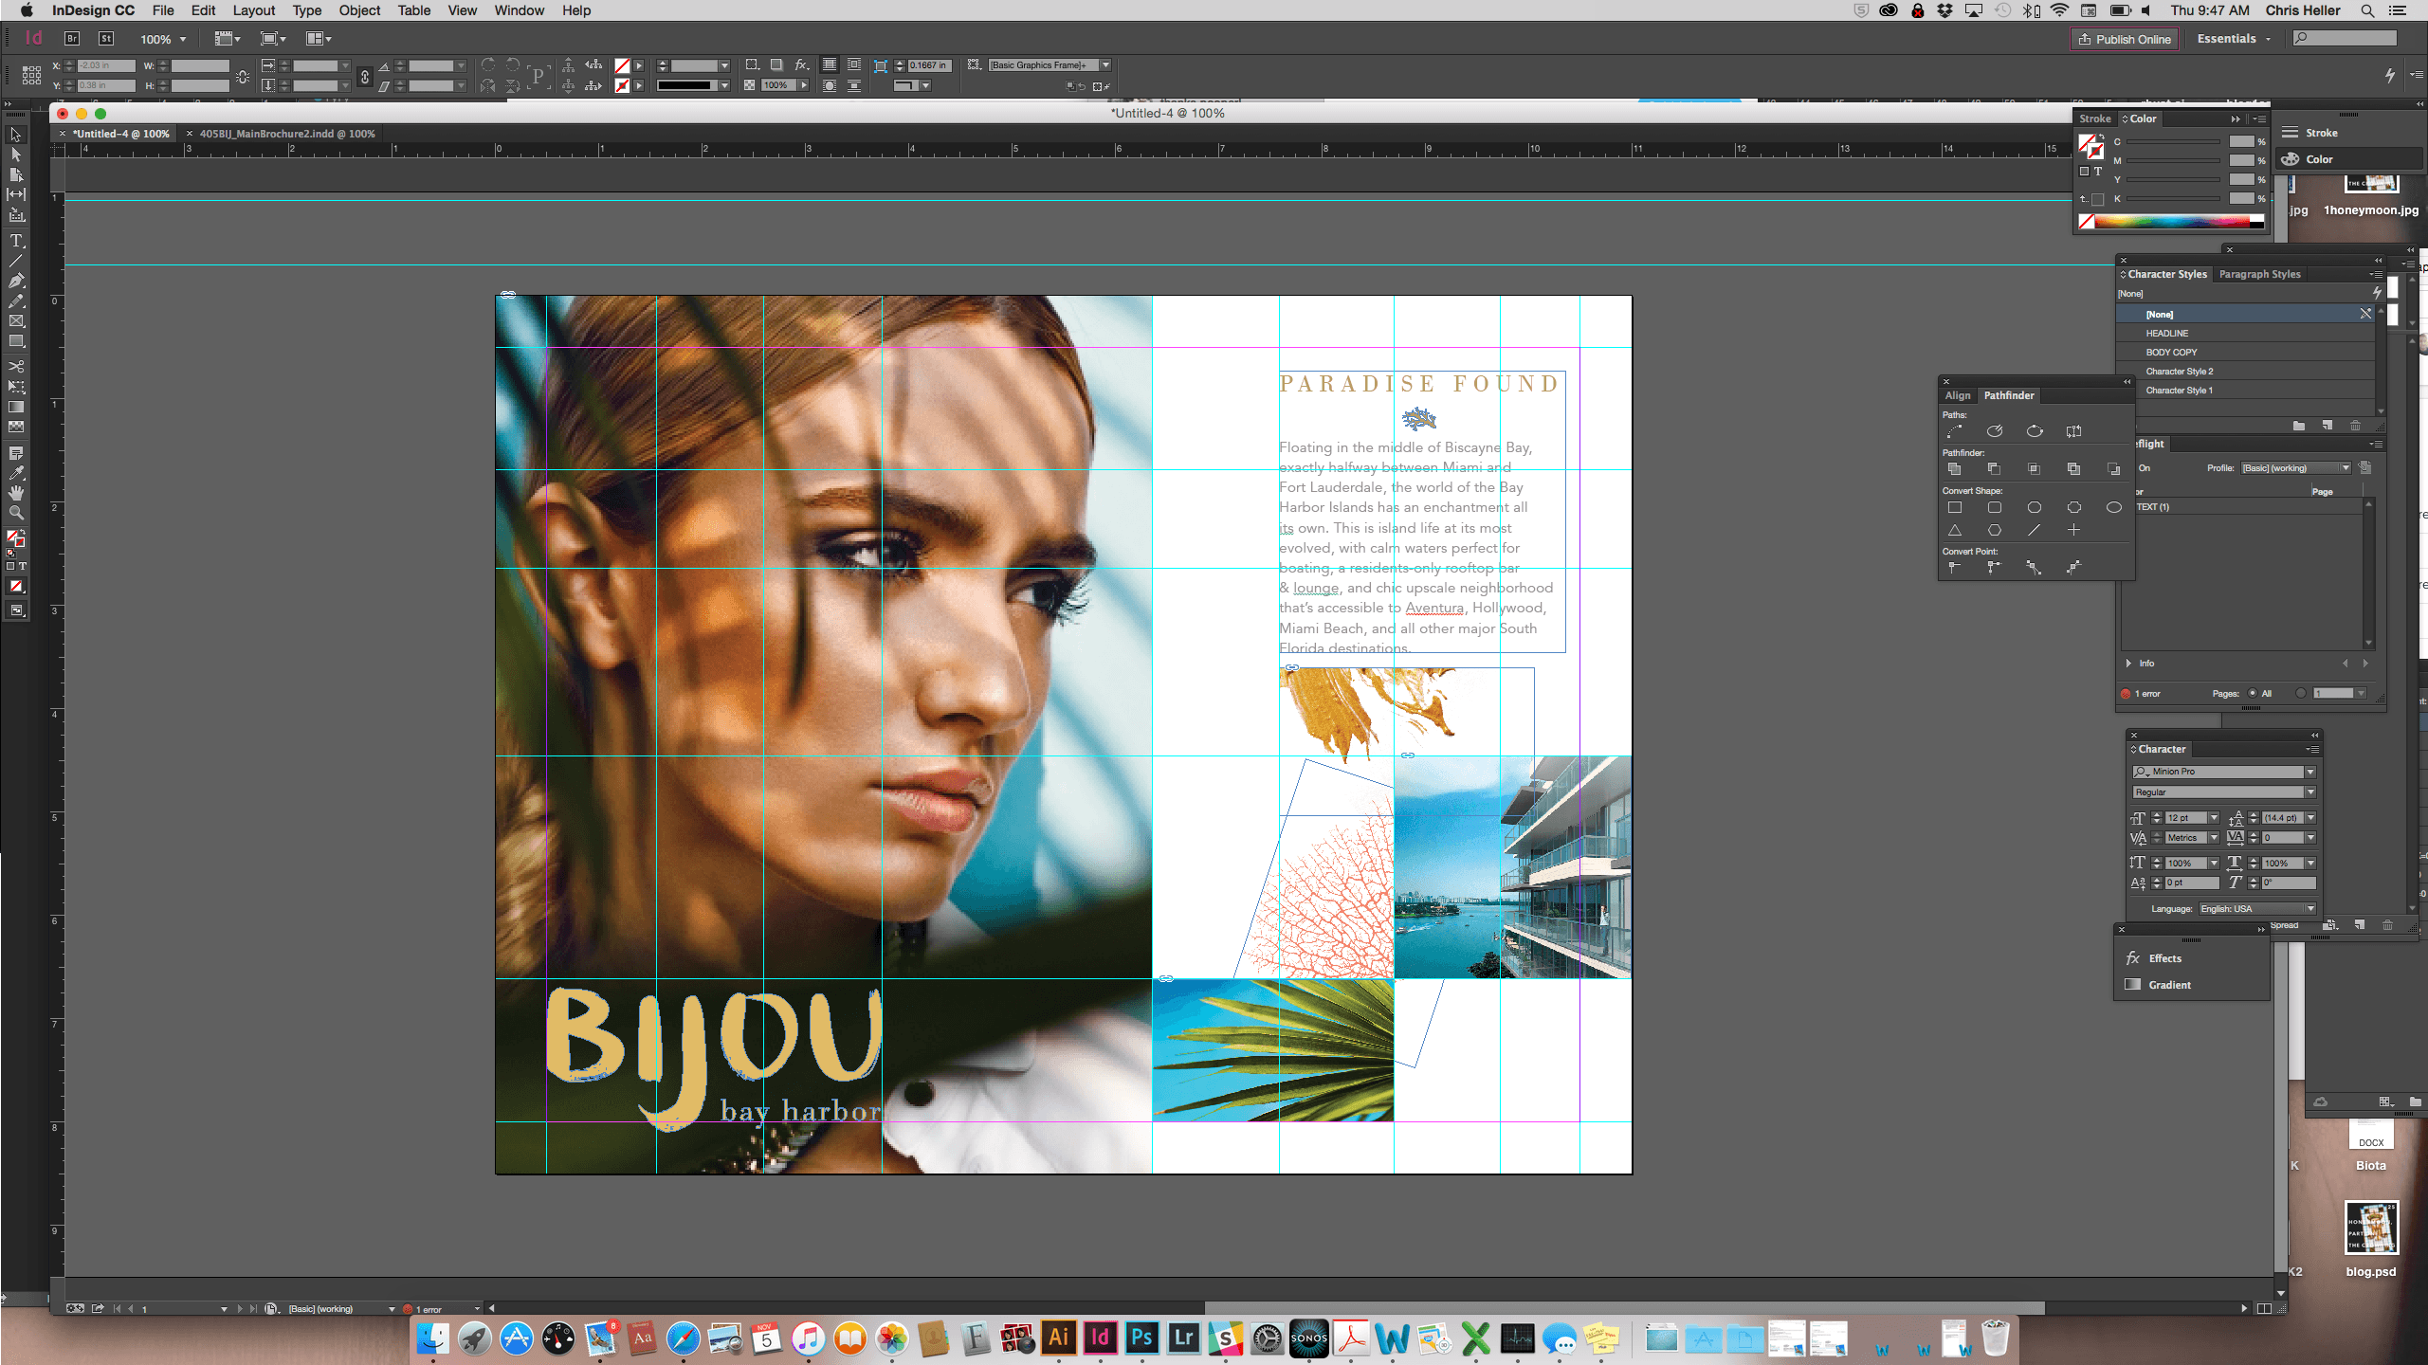Toggle constrain proportions chain link icon

coord(365,76)
